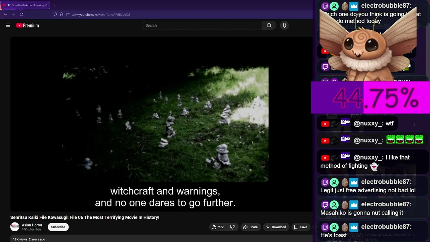Click the 13K views description line

tap(29, 239)
